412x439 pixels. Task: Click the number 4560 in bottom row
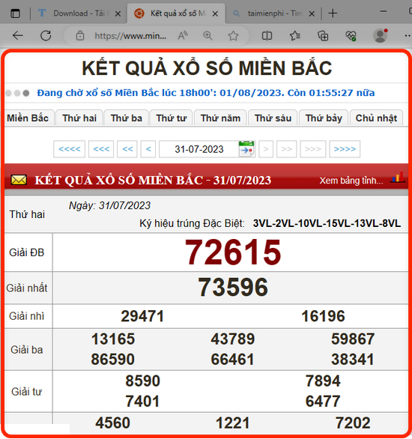113,423
